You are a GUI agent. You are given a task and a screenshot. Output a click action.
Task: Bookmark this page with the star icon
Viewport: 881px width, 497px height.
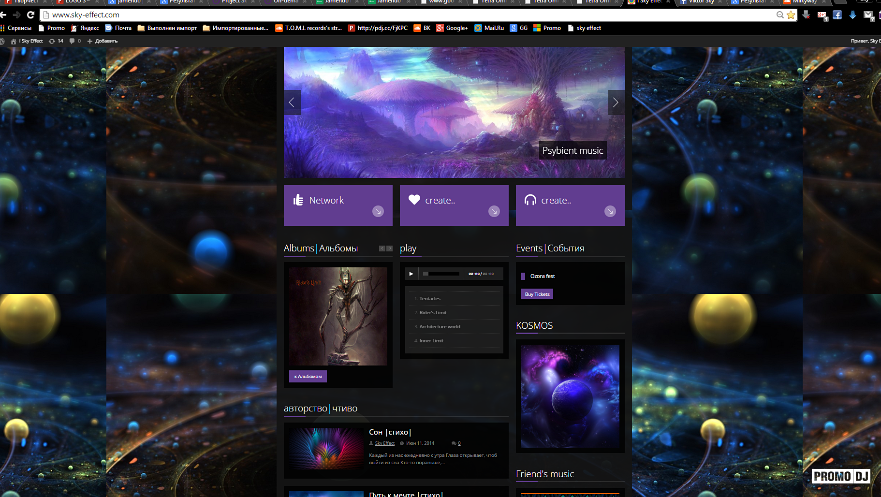tap(791, 15)
